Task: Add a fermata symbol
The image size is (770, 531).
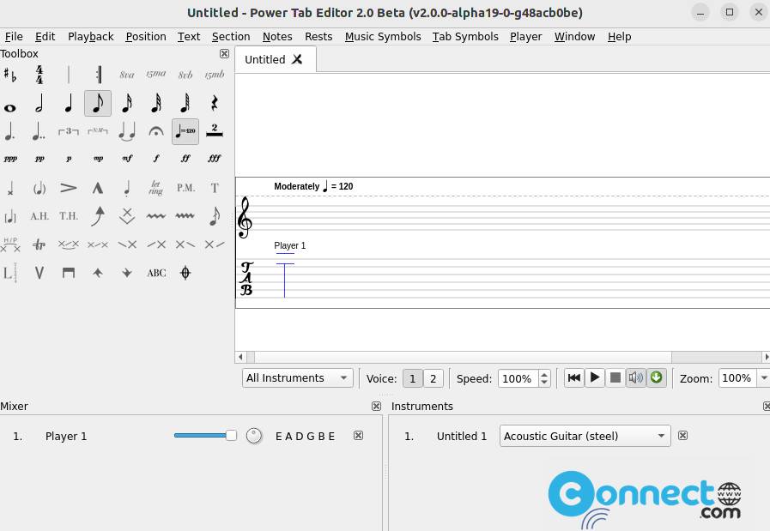Action: (x=155, y=131)
